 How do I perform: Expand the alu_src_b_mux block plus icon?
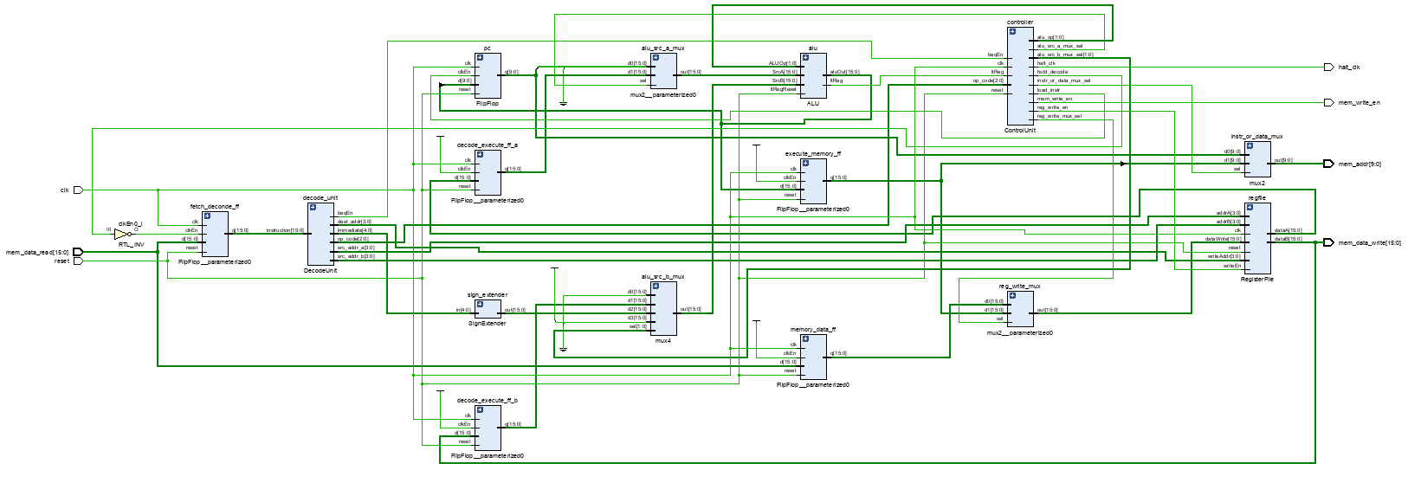pyautogui.click(x=656, y=287)
